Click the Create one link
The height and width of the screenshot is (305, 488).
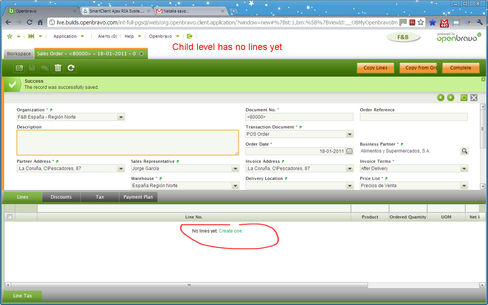(x=231, y=231)
